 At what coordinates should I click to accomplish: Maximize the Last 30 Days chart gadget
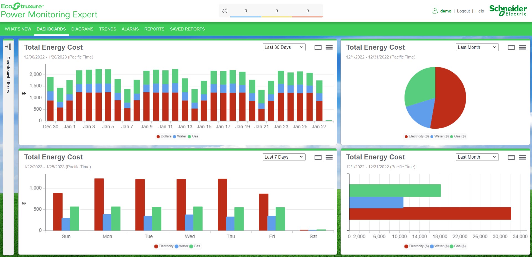click(x=318, y=47)
